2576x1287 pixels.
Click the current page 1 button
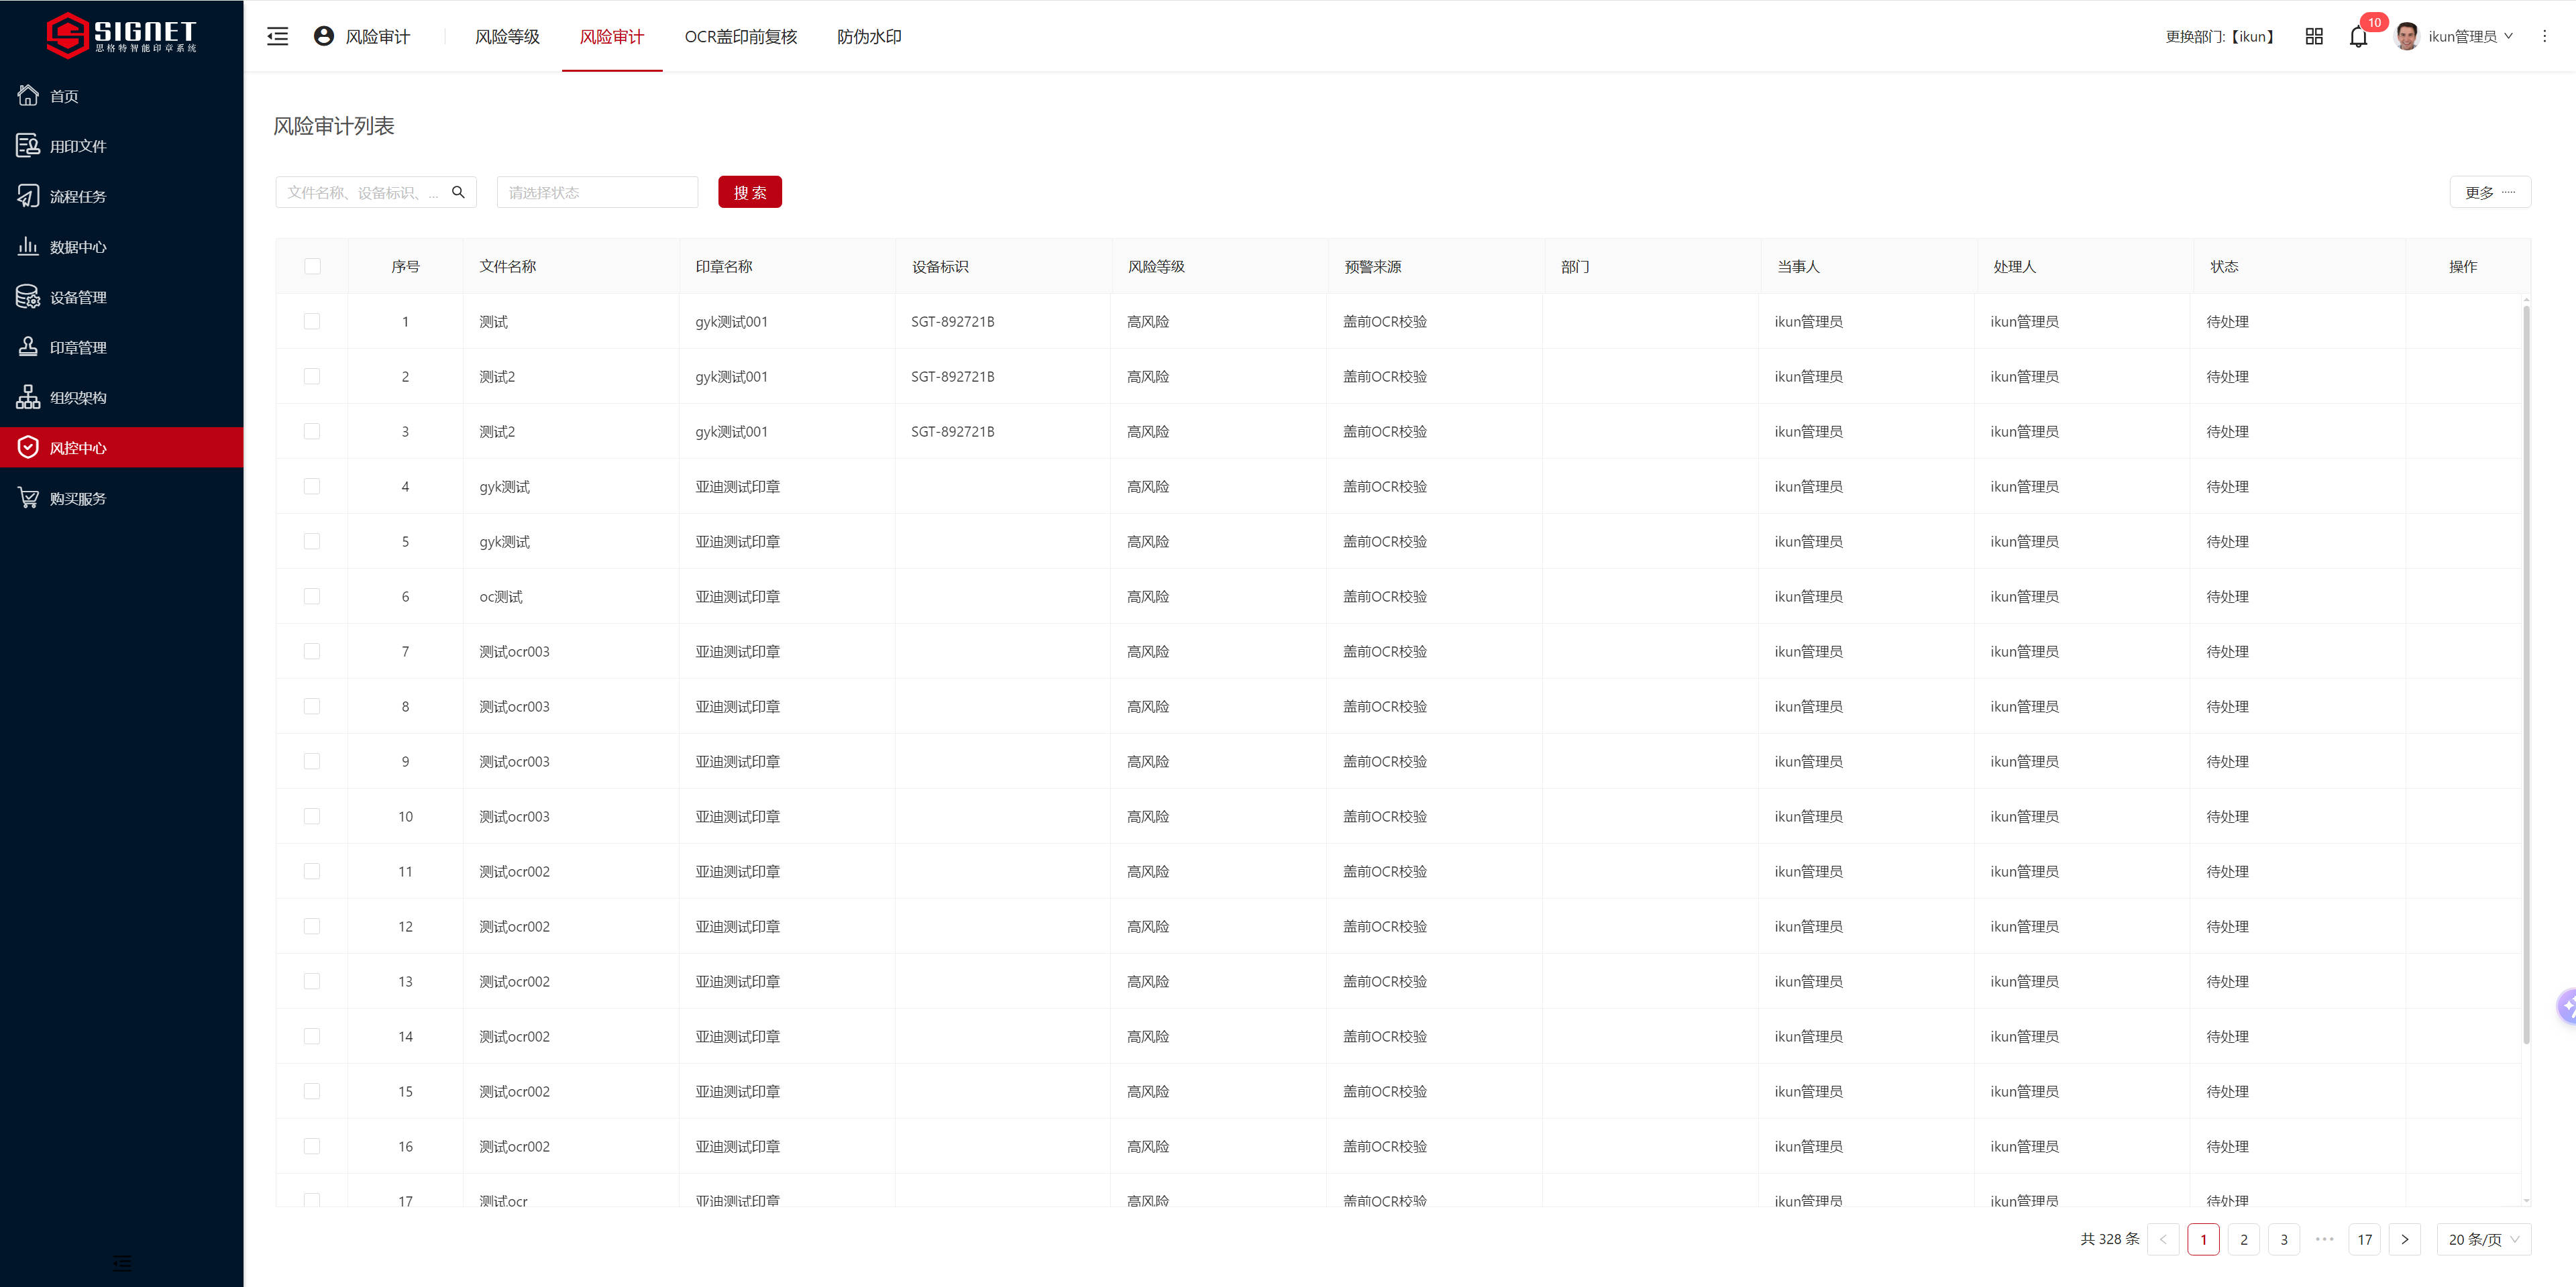coord(2203,1239)
